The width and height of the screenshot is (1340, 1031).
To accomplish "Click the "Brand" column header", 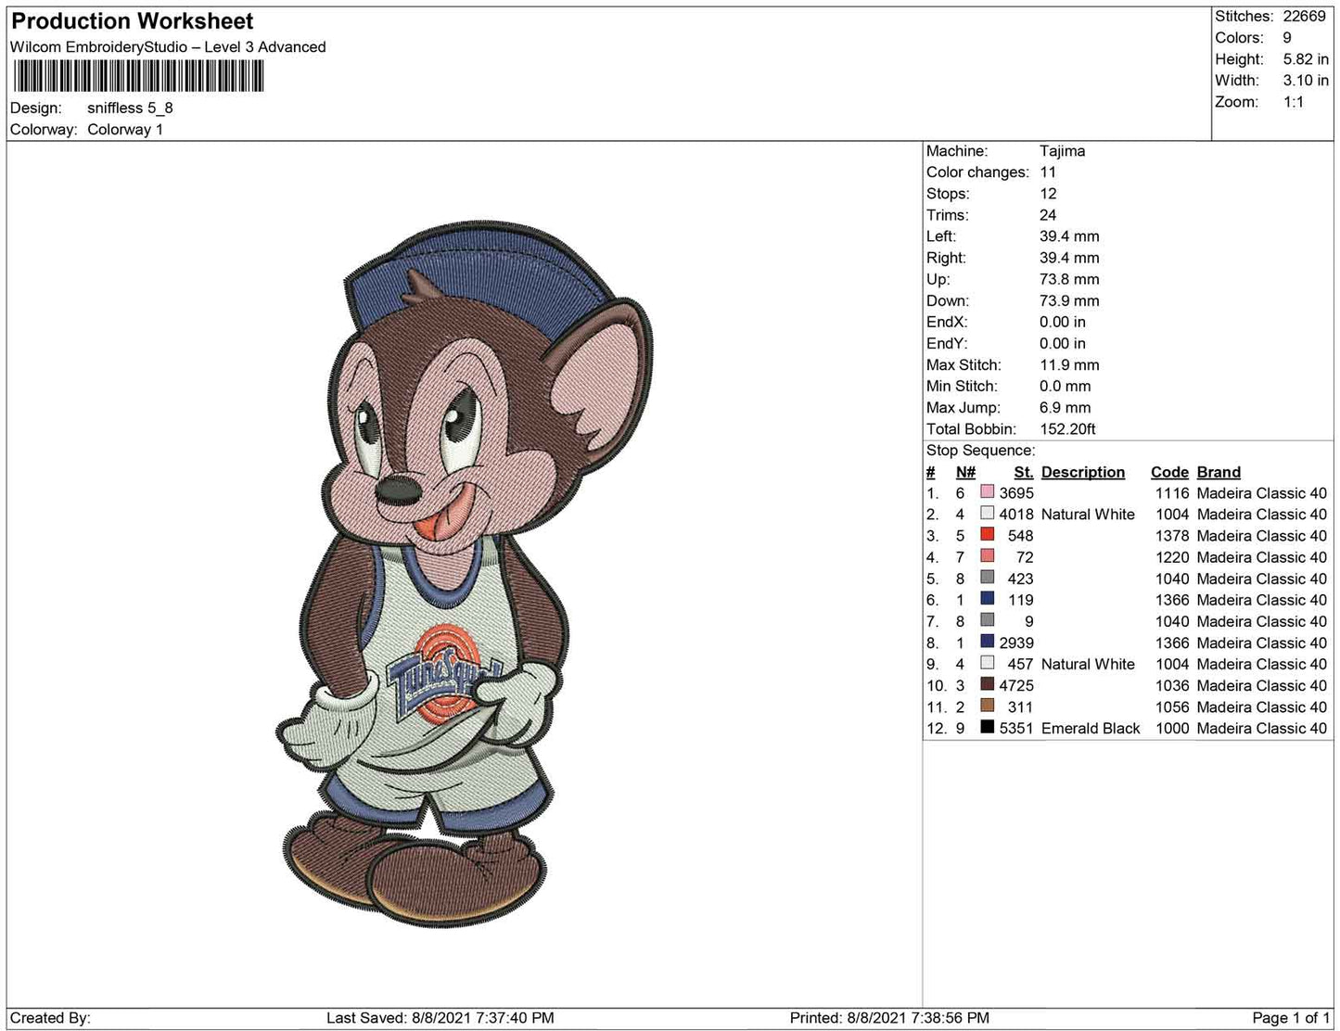I will (x=1219, y=472).
